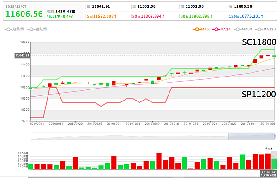This screenshot has height=178, width=277.
Task: Enable the MA60 moving average line
Action: coord(243,30)
